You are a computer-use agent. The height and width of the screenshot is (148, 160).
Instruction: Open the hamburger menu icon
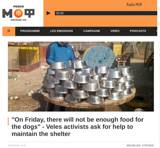click(x=9, y=31)
